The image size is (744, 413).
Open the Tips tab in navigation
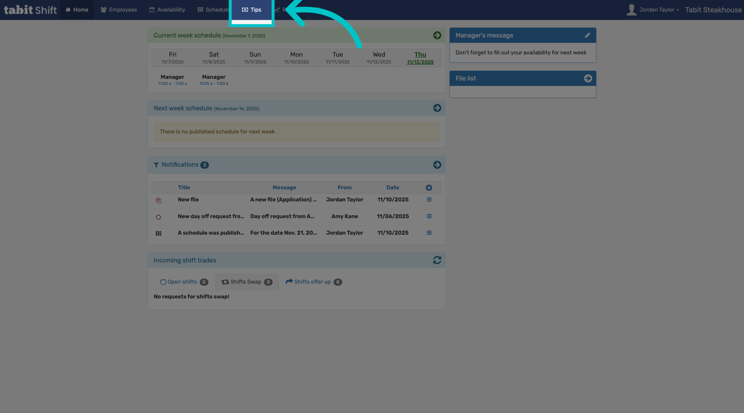252,10
